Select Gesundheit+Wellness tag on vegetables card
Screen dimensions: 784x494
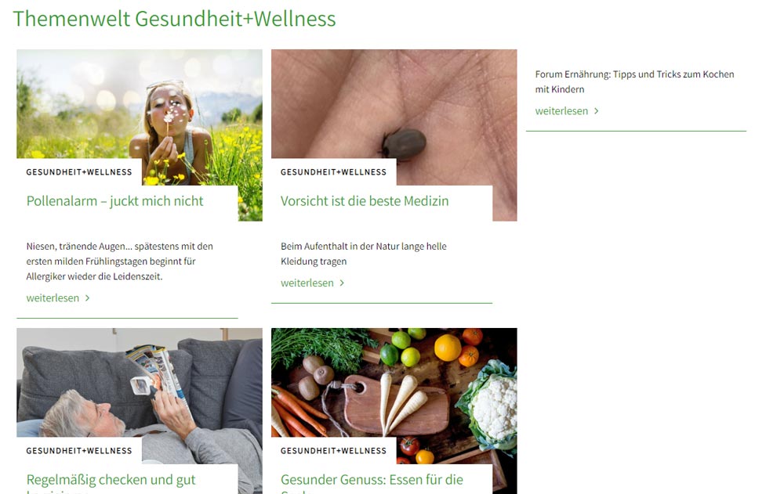(x=333, y=451)
